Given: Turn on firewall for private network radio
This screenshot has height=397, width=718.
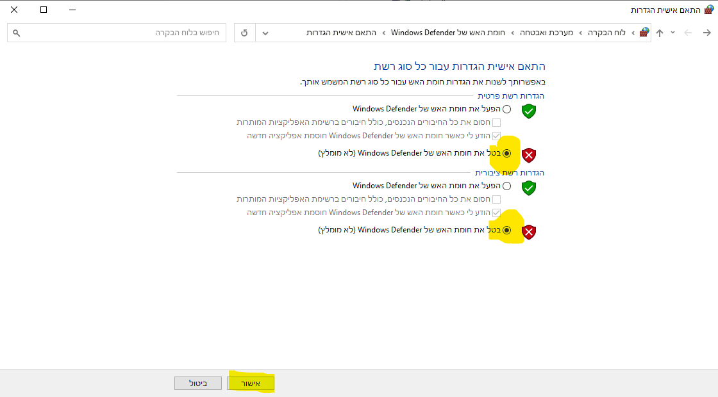Looking at the screenshot, I should [506, 109].
